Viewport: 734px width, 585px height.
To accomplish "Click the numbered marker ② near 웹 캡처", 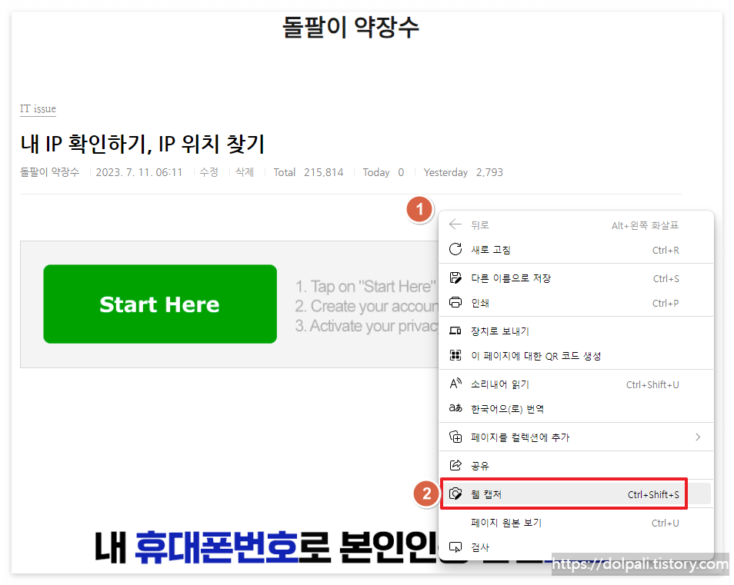I will pyautogui.click(x=426, y=494).
